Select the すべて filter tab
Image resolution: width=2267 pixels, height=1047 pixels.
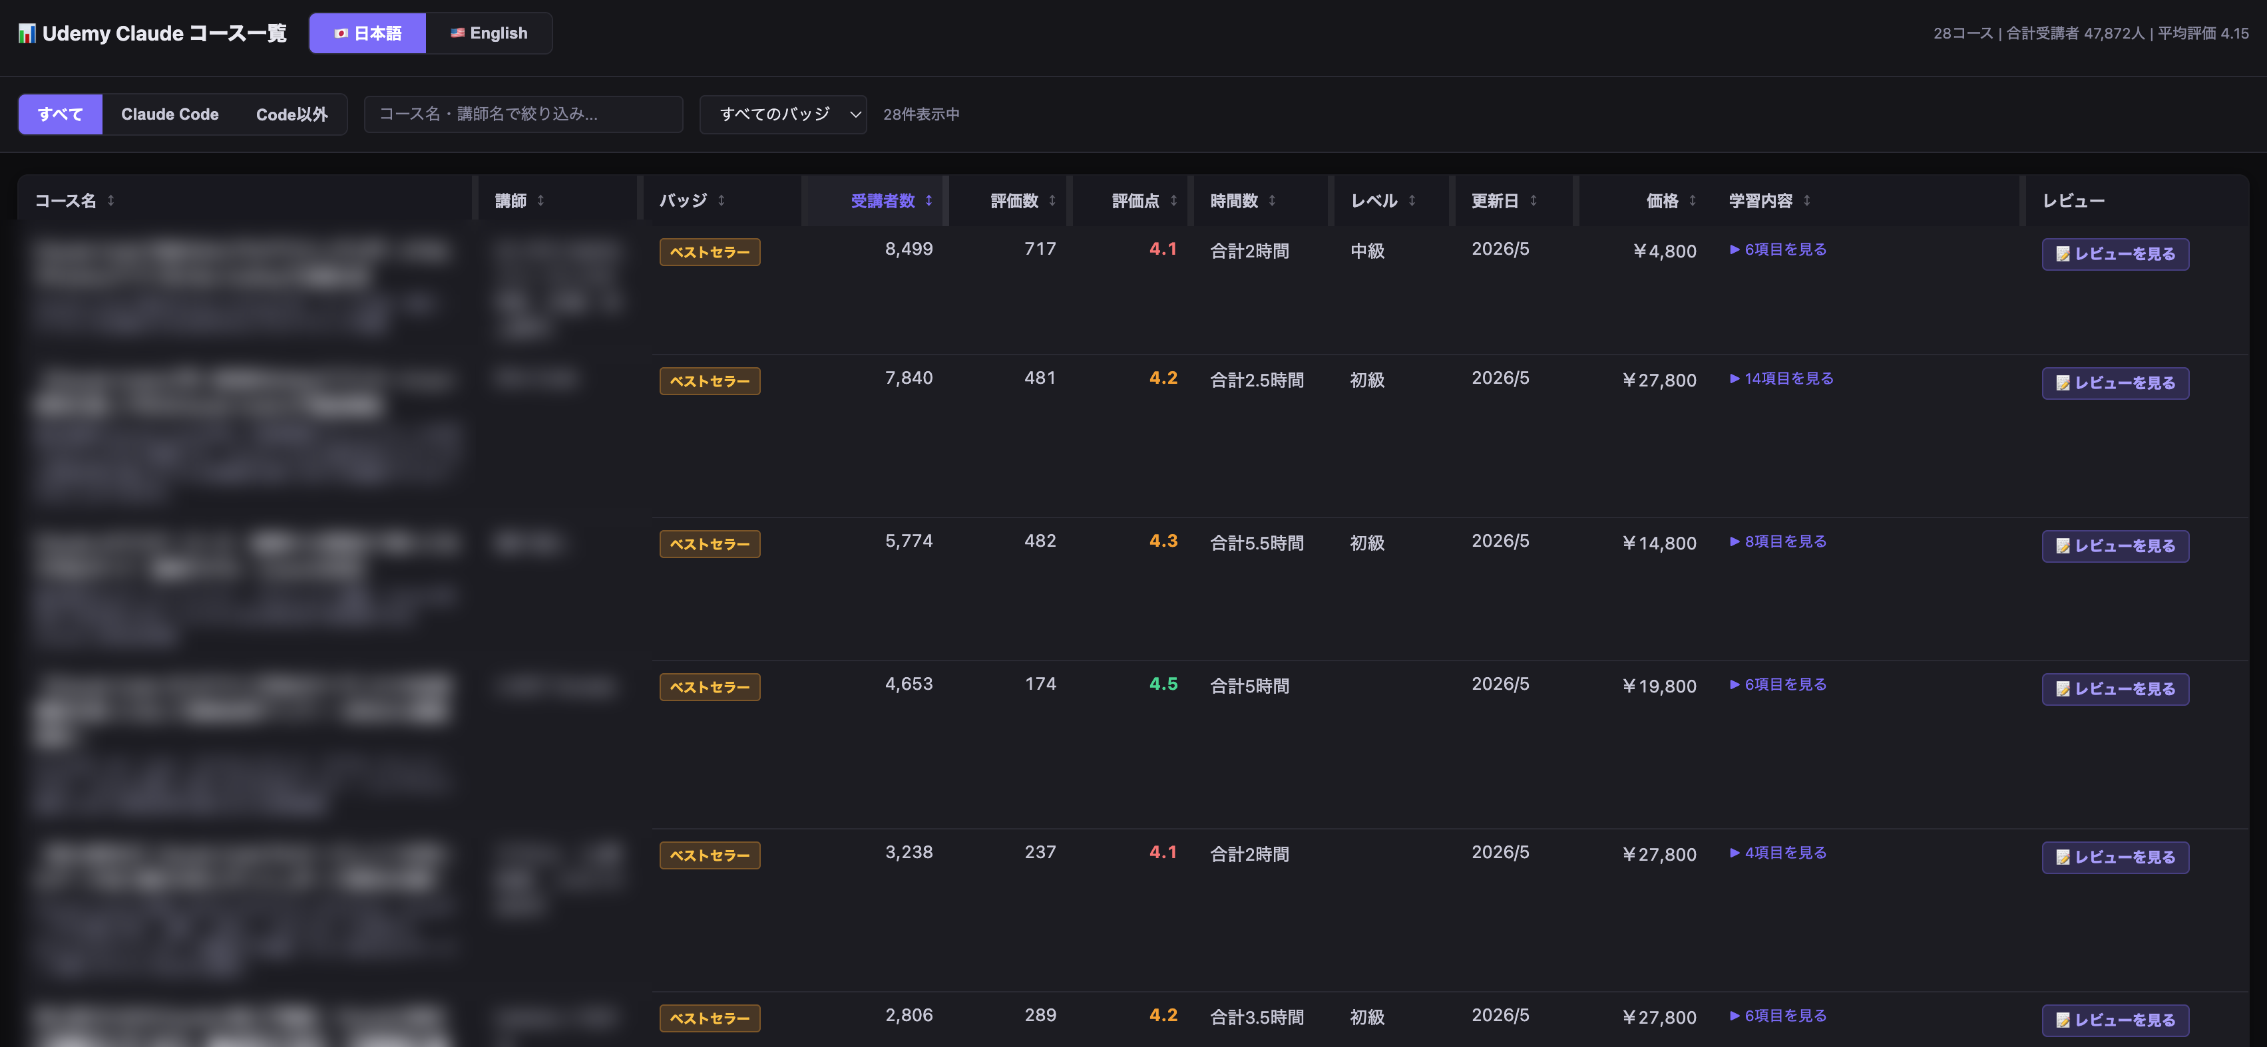tap(61, 114)
